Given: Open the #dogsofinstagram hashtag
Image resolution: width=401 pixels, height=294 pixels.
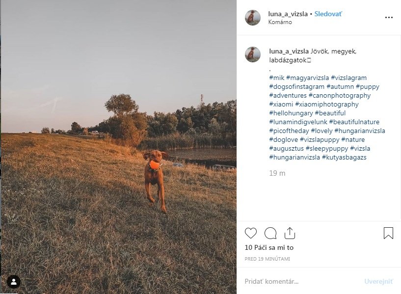Looking at the screenshot, I should click(296, 86).
